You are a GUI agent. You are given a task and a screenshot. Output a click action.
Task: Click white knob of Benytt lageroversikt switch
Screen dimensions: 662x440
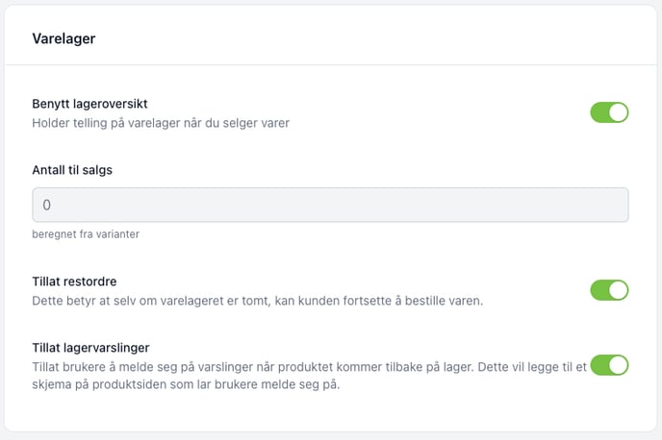point(618,112)
